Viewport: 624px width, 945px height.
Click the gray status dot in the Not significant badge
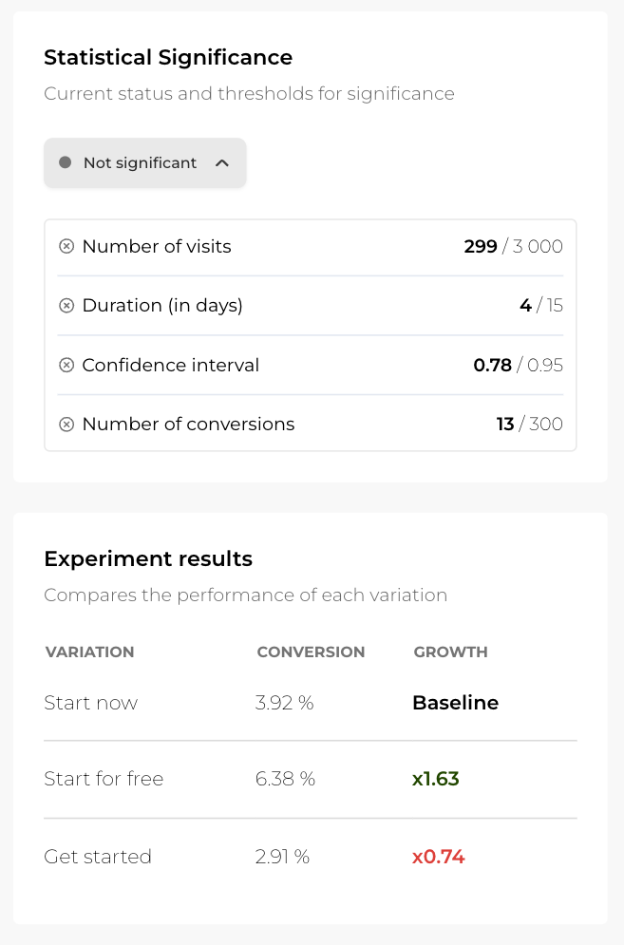tap(64, 162)
